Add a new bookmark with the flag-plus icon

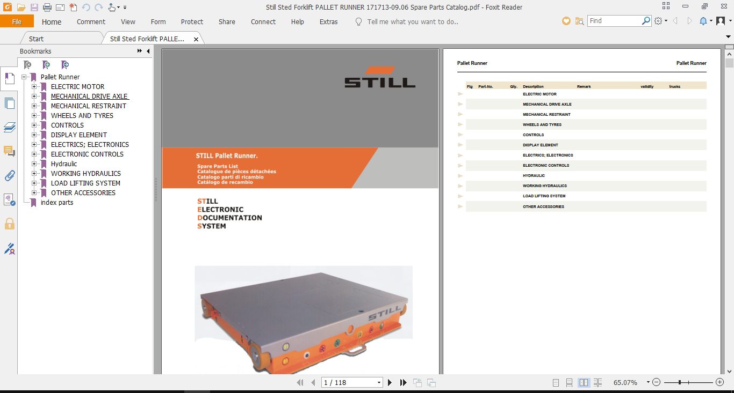pyautogui.click(x=46, y=65)
